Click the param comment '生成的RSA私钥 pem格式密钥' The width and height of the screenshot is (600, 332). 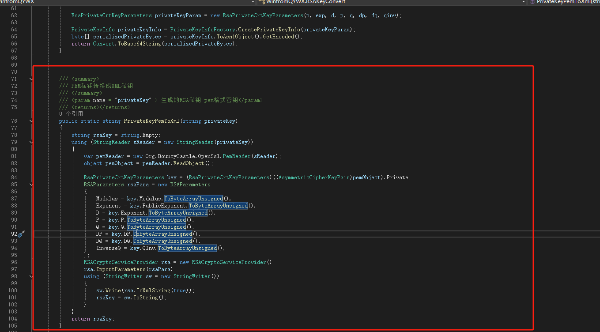(x=200, y=100)
